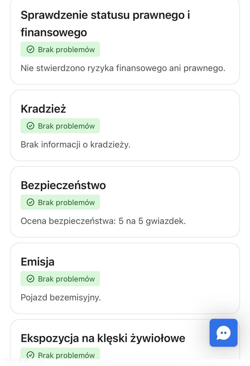The image size is (250, 366).
Task: Click 'Brak problemów' text in Kradzież card
Action: (66, 126)
